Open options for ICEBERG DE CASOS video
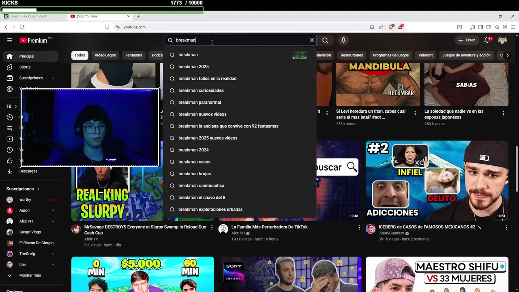The height and width of the screenshot is (292, 519). pyautogui.click(x=506, y=228)
